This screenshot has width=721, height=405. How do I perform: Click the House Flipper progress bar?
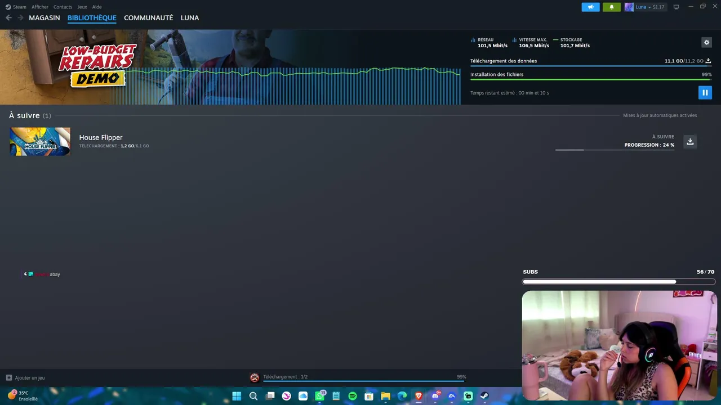(x=615, y=150)
